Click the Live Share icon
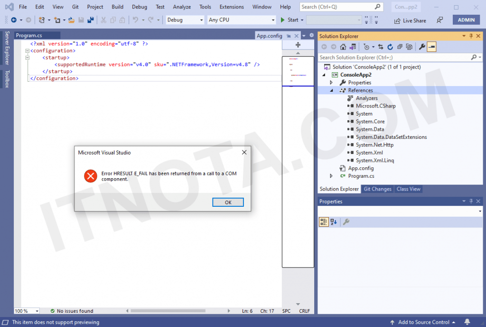The height and width of the screenshot is (327, 486). 408,20
